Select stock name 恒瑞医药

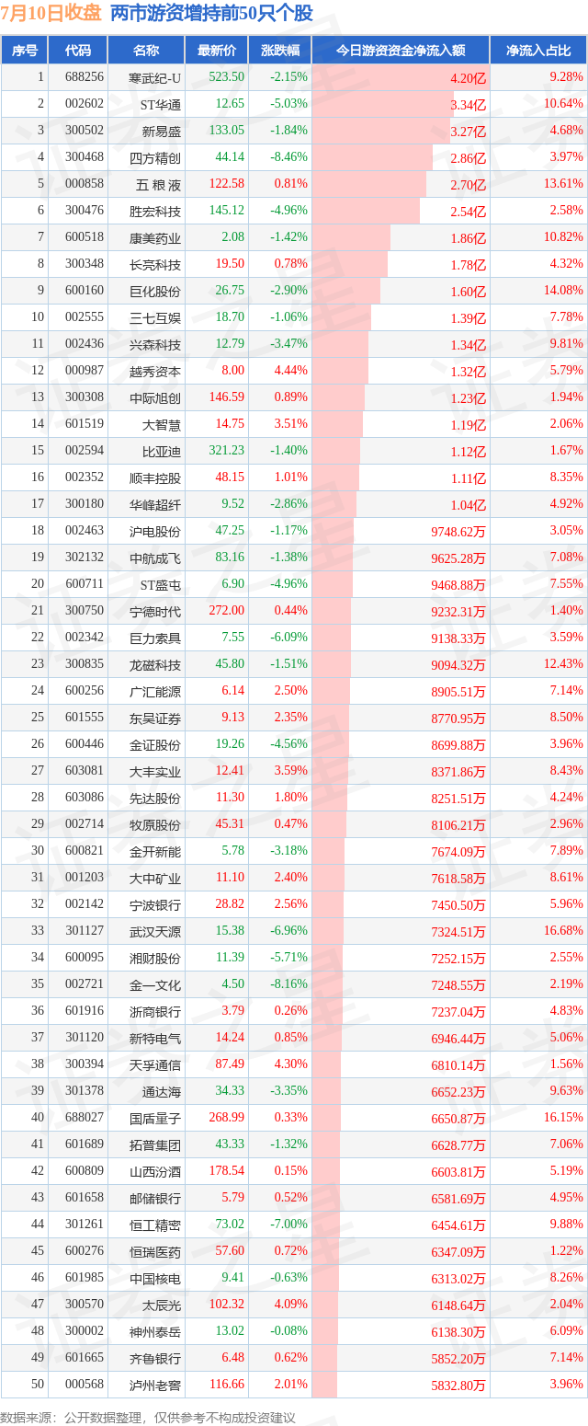tap(155, 1251)
